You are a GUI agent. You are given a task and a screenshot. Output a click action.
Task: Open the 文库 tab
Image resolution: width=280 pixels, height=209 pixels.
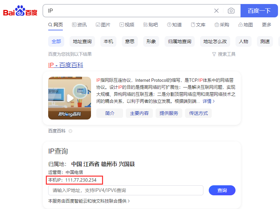pyautogui.click(x=198, y=25)
